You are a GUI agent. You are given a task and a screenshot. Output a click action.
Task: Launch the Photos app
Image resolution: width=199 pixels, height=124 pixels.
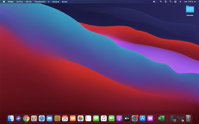click(80, 118)
